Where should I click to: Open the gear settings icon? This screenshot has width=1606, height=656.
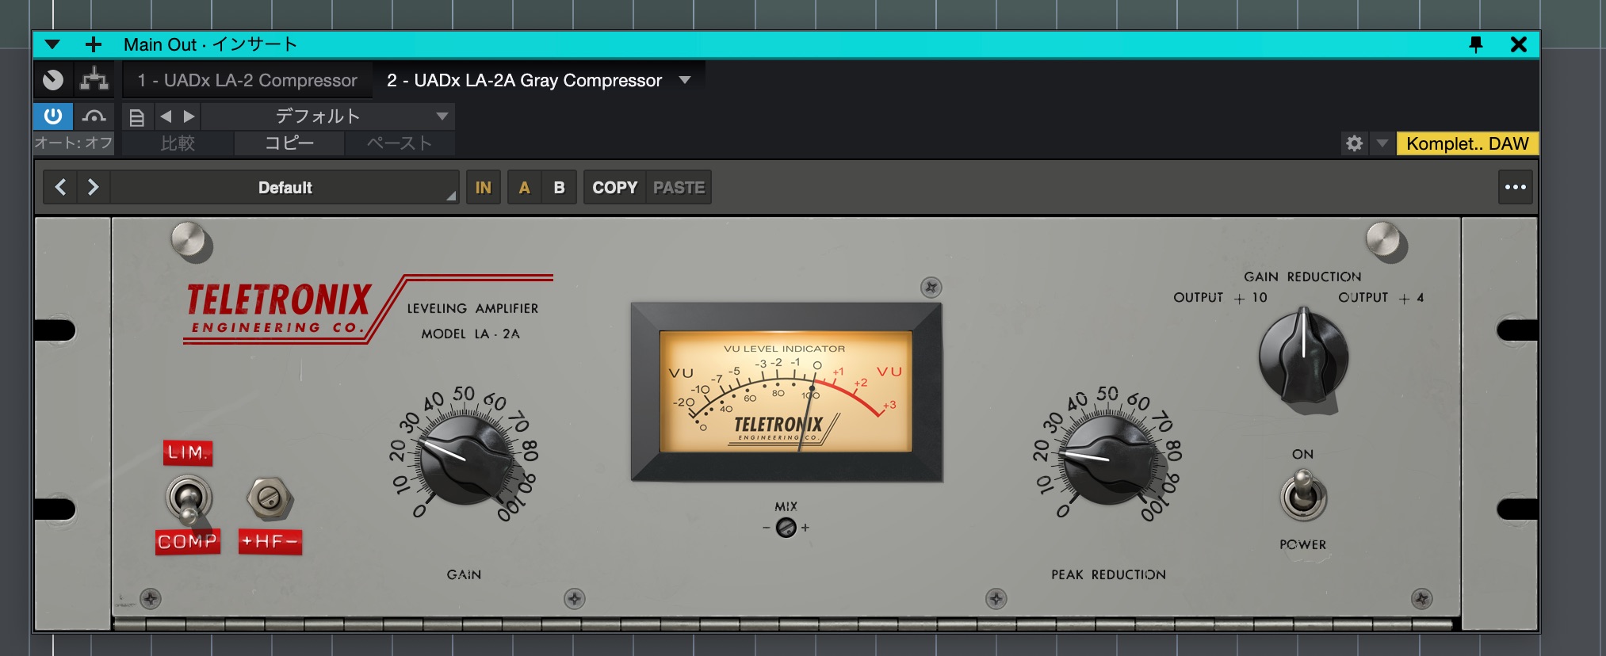(1355, 143)
